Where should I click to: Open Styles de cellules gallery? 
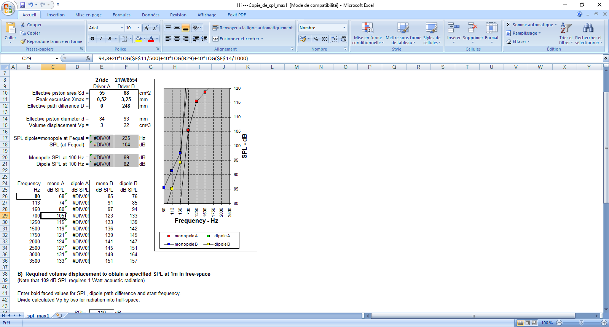pyautogui.click(x=432, y=33)
